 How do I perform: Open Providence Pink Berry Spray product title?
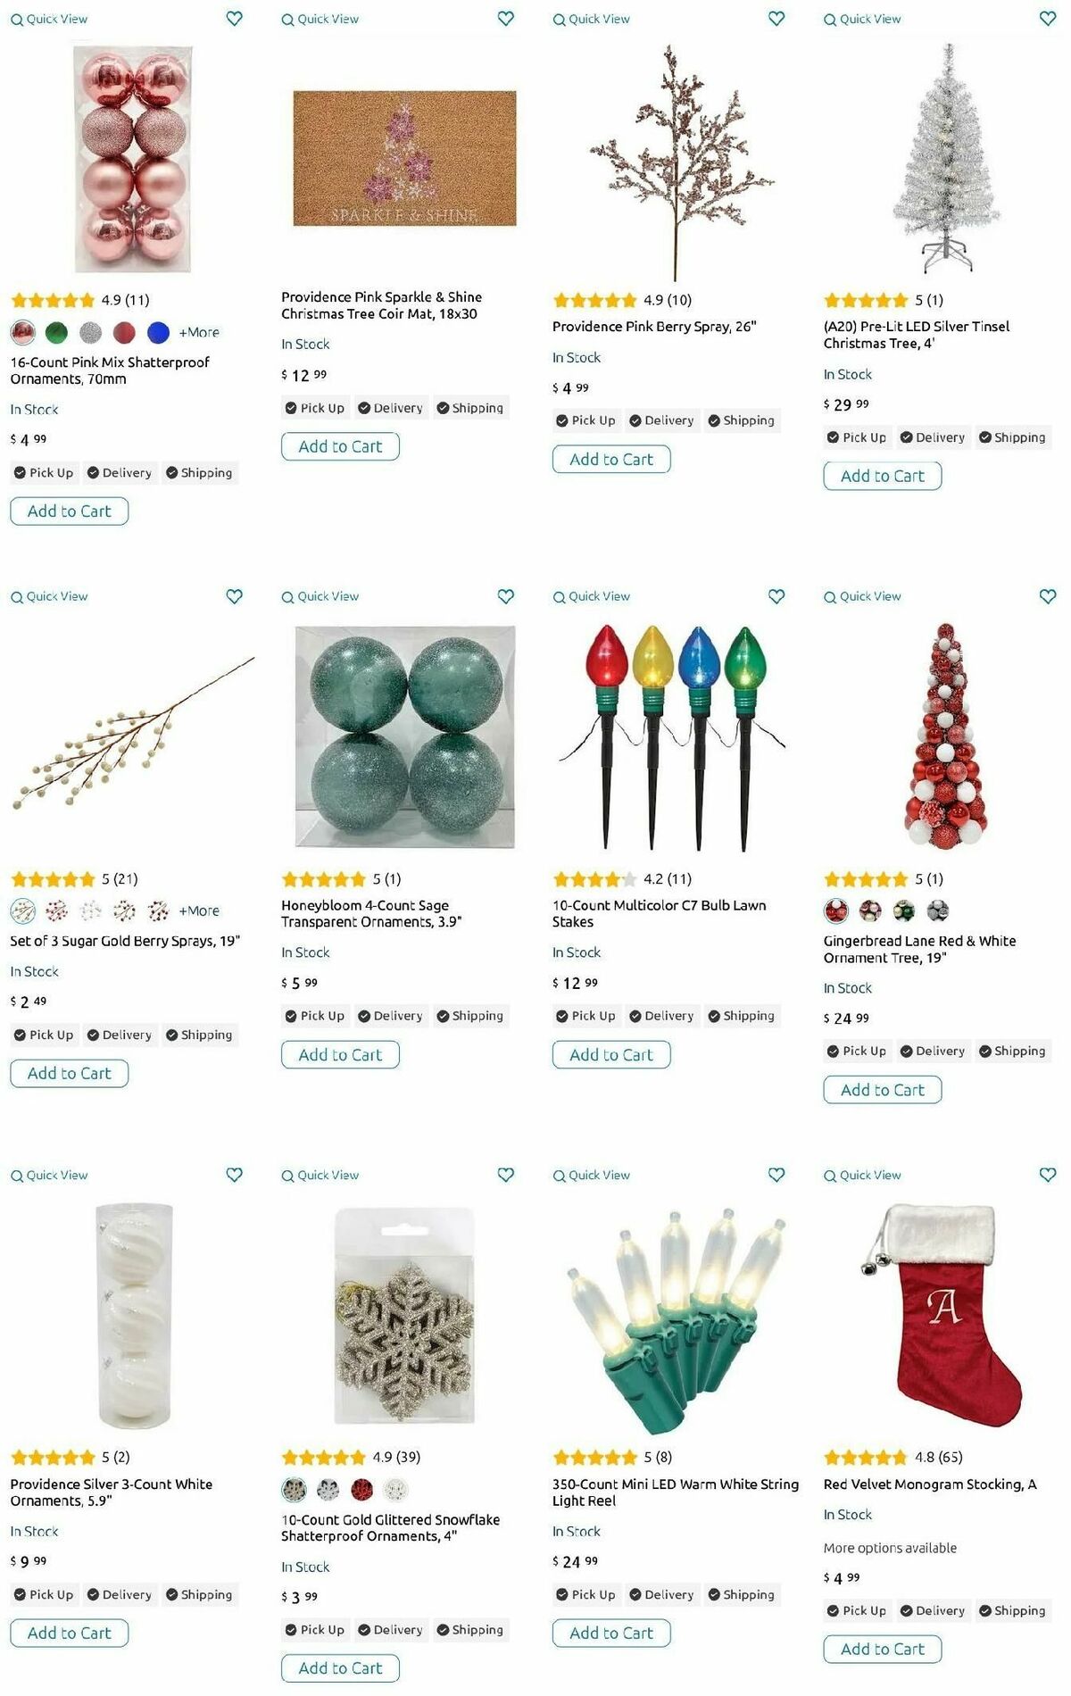click(654, 327)
